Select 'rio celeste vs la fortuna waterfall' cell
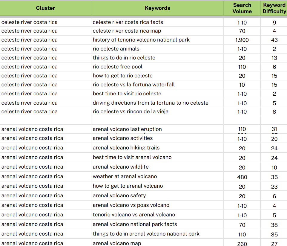Image resolution: width=287 pixels, height=246 pixels. coord(157,85)
